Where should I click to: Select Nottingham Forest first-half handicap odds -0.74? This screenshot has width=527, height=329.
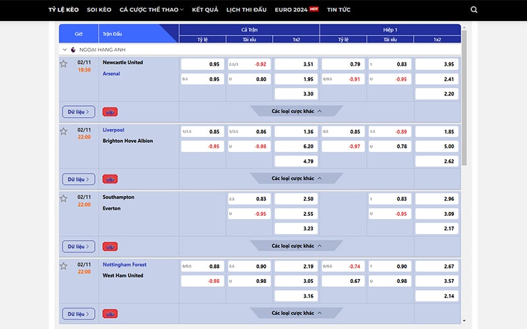coord(343,266)
